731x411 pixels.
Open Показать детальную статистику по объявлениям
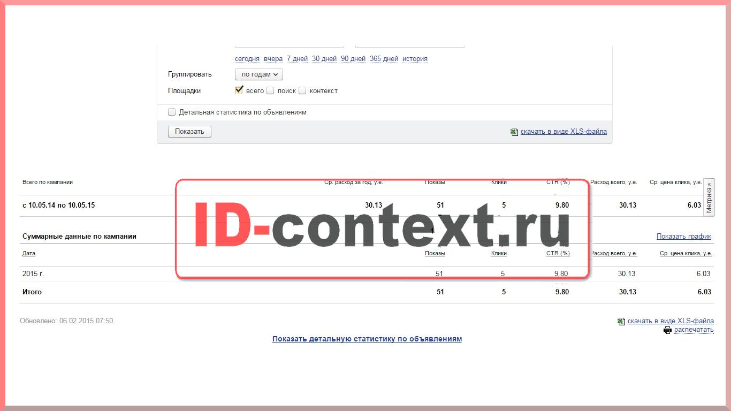[367, 339]
